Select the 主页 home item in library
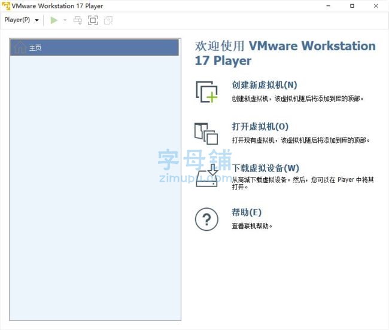Image resolution: width=389 pixels, height=330 pixels. point(95,47)
